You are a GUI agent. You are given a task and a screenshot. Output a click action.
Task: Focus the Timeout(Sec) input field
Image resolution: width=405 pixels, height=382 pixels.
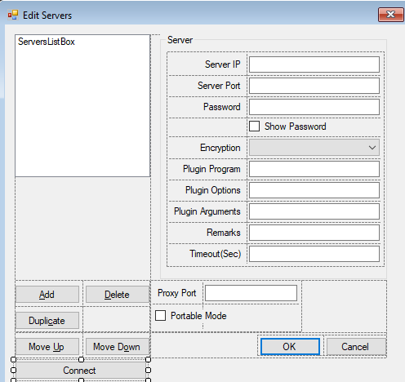tap(314, 254)
